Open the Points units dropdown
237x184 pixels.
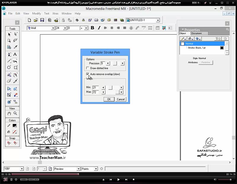pos(96,169)
